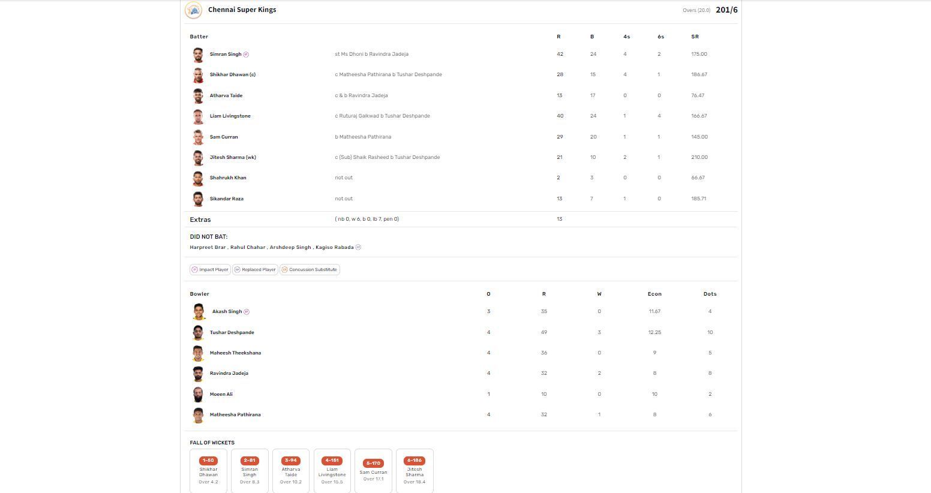Viewport: 931px width, 493px height.
Task: Open Maheesh Theekshana's bowler avatar
Action: click(x=198, y=353)
